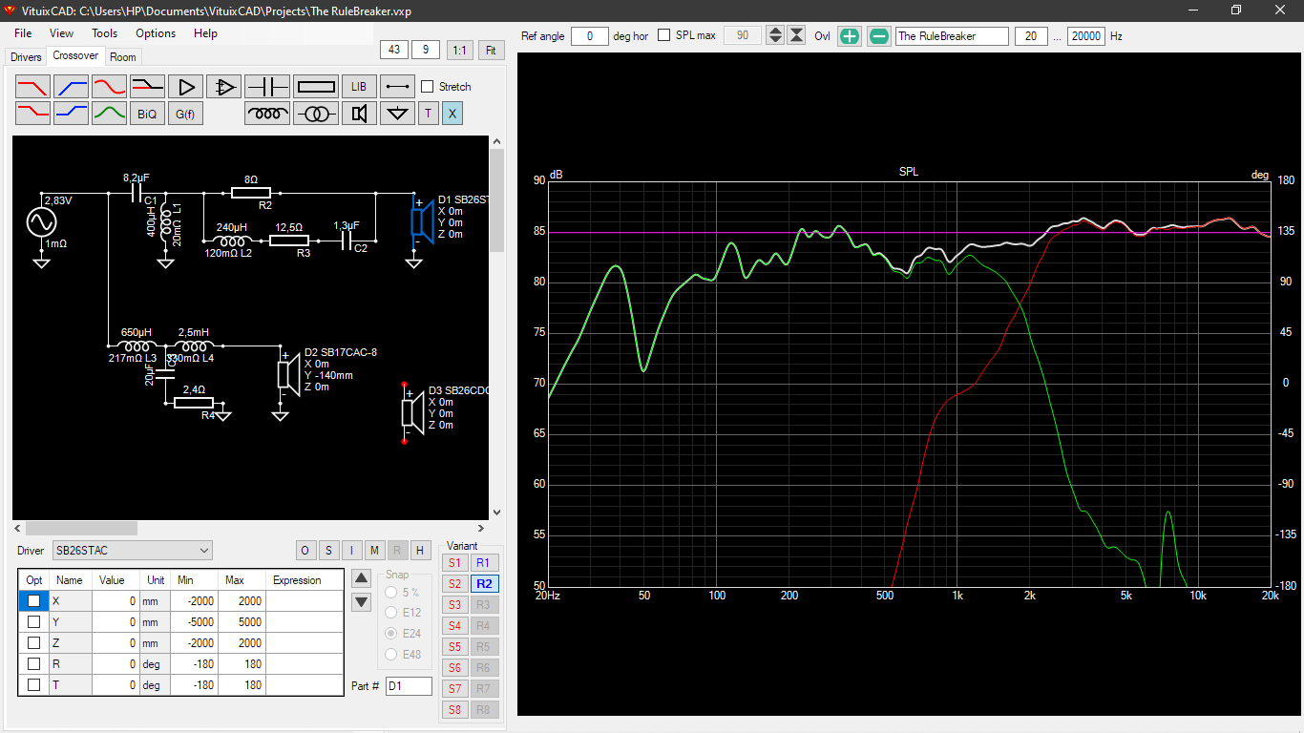Viewport: 1304px width, 733px height.
Task: Check the Opt box for Y row
Action: [x=34, y=622]
